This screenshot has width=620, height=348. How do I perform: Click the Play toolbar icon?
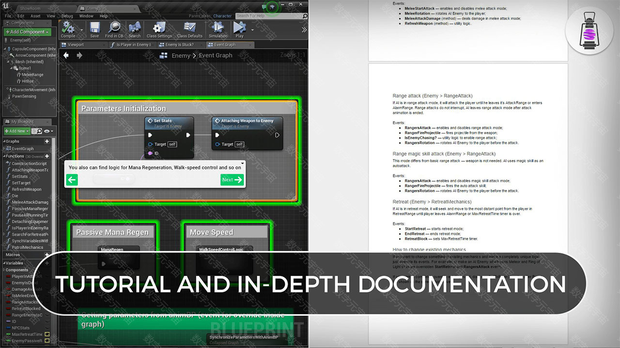click(x=239, y=27)
